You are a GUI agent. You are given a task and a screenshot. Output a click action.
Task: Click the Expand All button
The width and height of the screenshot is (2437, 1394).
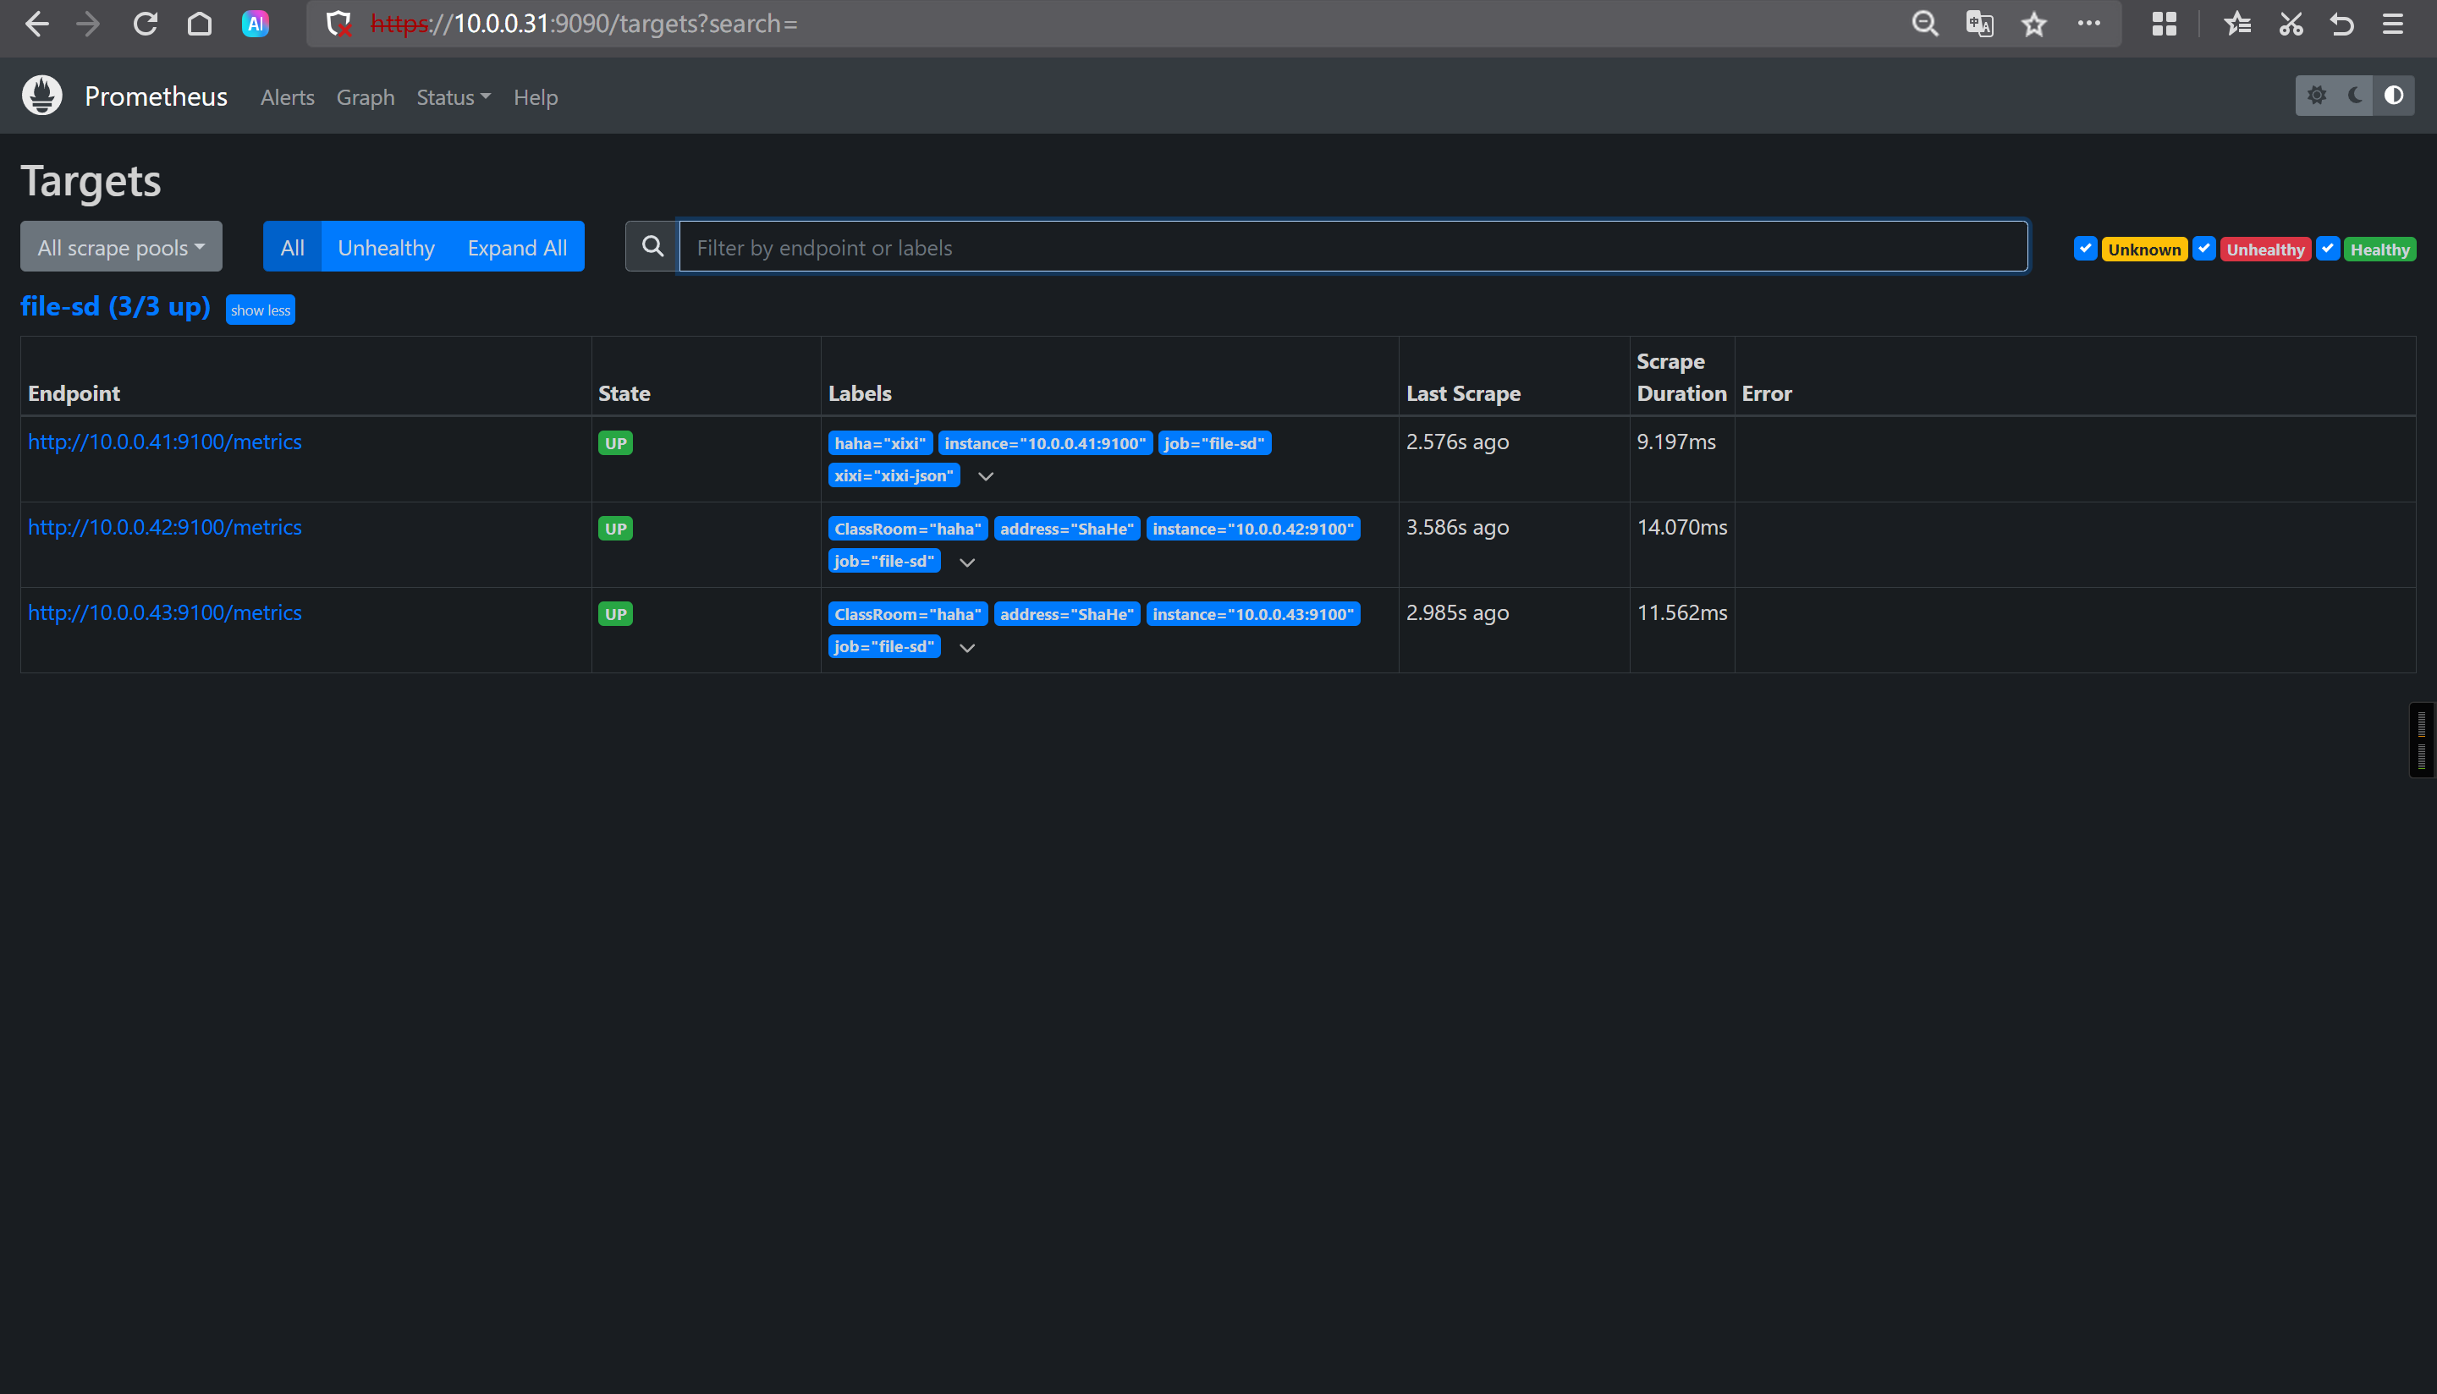click(x=517, y=247)
